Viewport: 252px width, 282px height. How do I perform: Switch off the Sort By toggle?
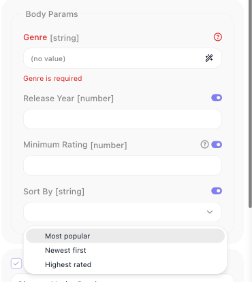click(217, 191)
